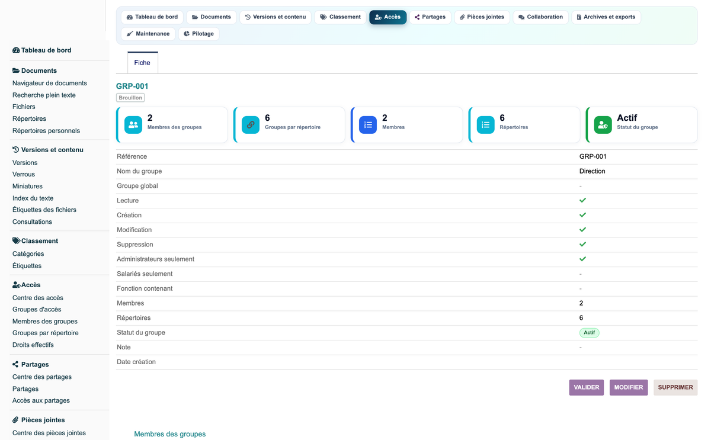Click the SUPPRIMER button
This screenshot has width=711, height=440.
click(675, 387)
